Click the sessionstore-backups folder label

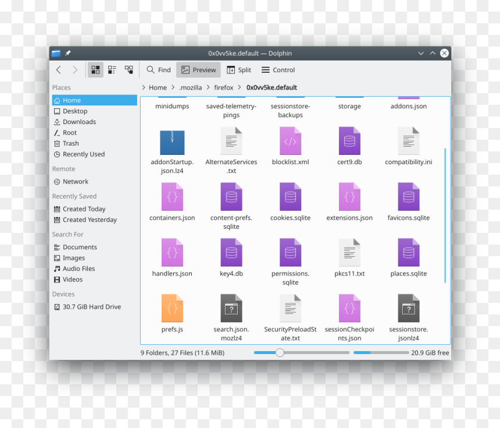click(x=290, y=111)
